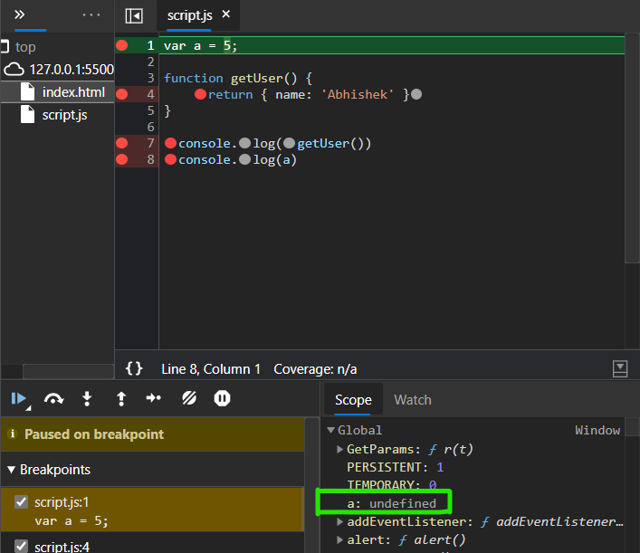The width and height of the screenshot is (640, 553).
Task: Select PERSISTENT: 1 scope value
Action: (395, 467)
